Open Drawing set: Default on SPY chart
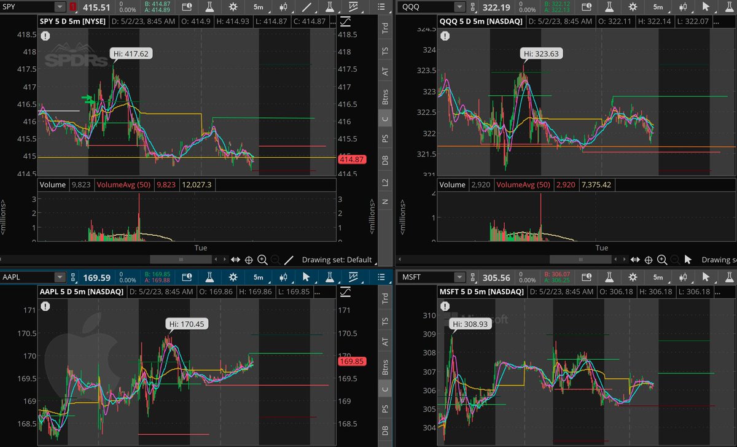 [337, 260]
